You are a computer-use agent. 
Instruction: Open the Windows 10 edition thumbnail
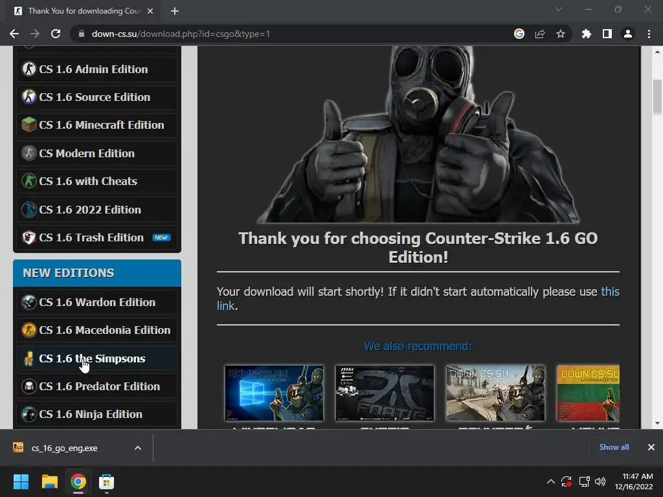pos(274,393)
